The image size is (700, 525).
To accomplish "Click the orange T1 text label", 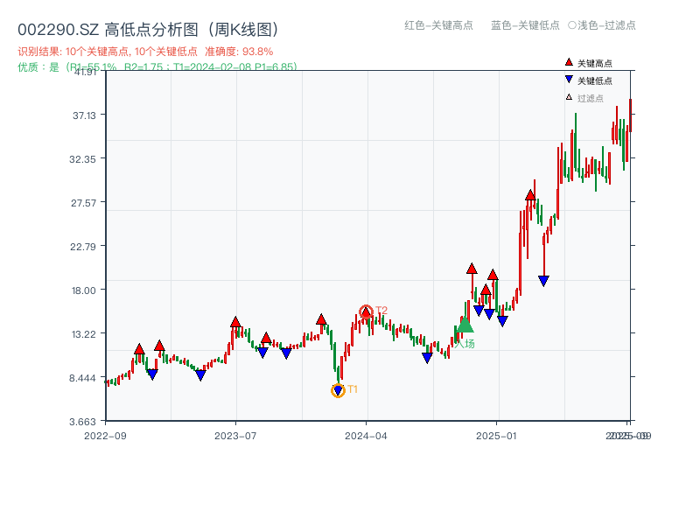I will [353, 389].
